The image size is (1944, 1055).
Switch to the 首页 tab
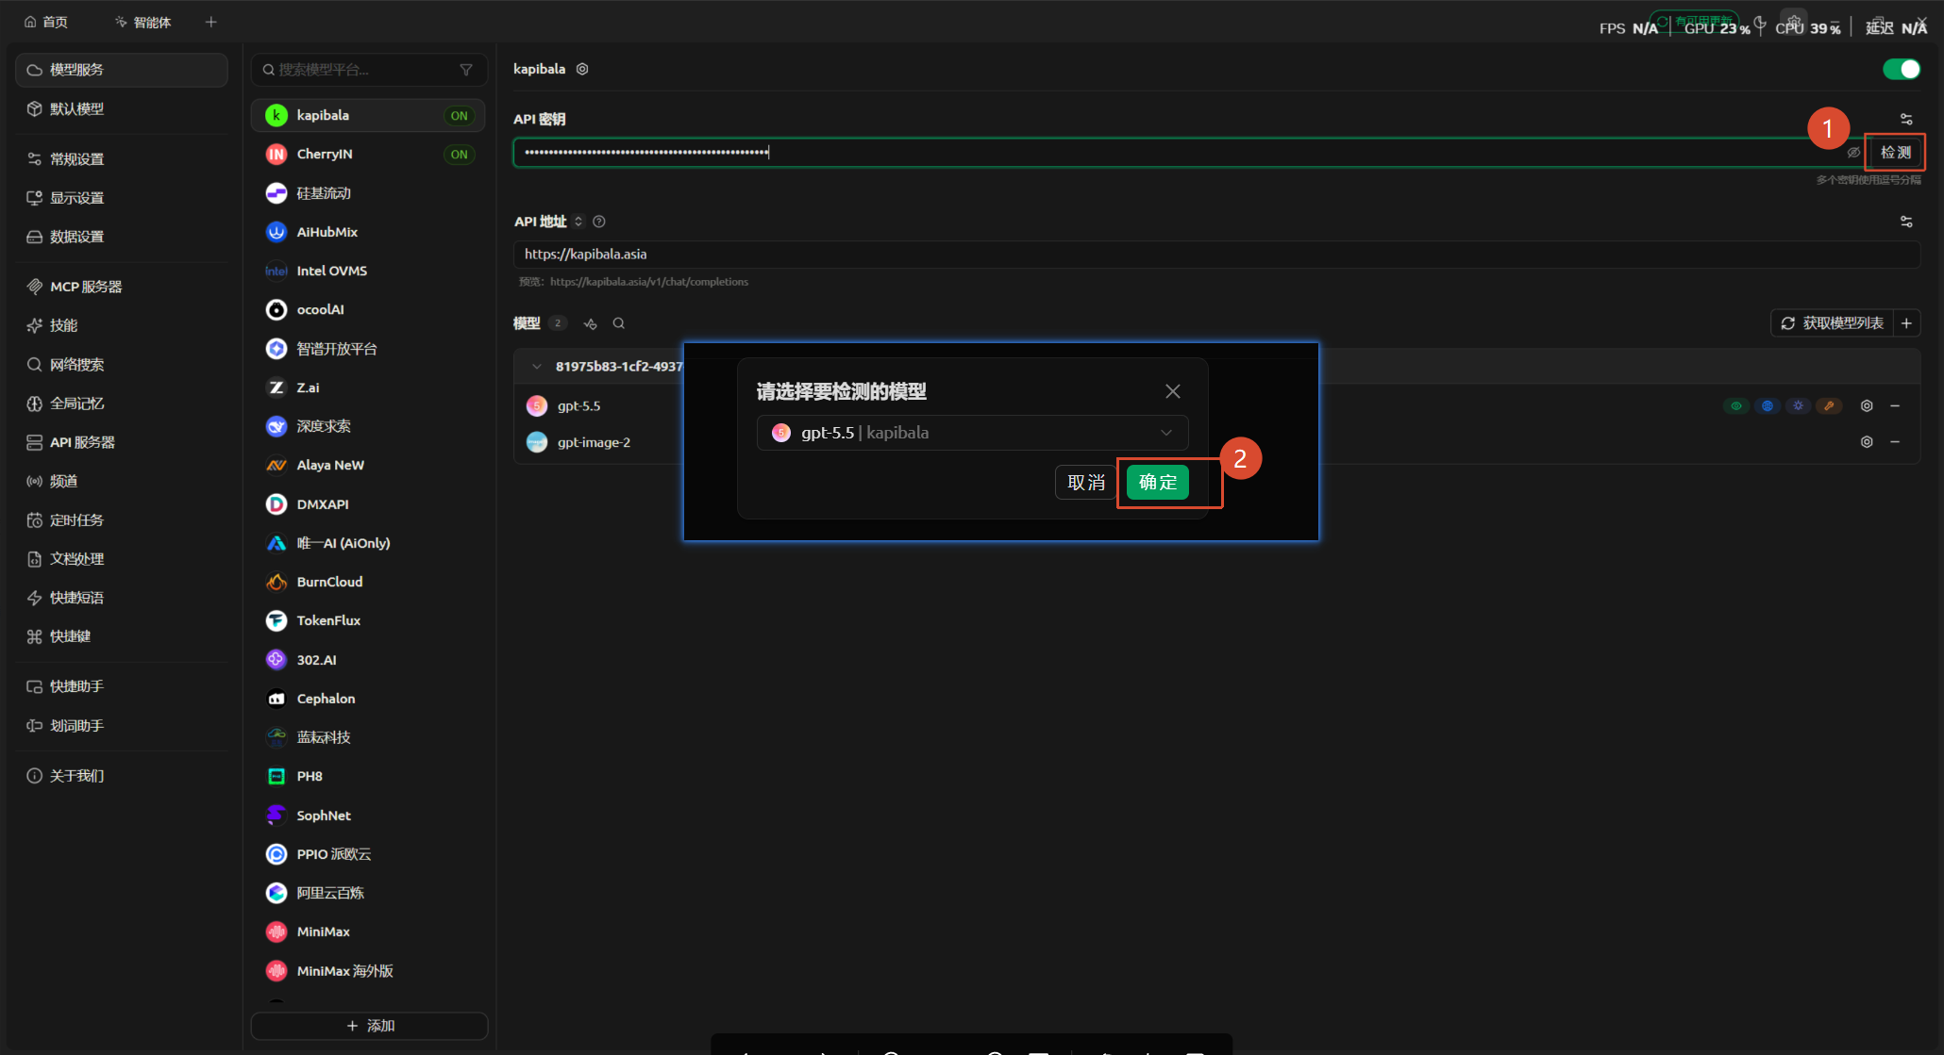pyautogui.click(x=46, y=22)
